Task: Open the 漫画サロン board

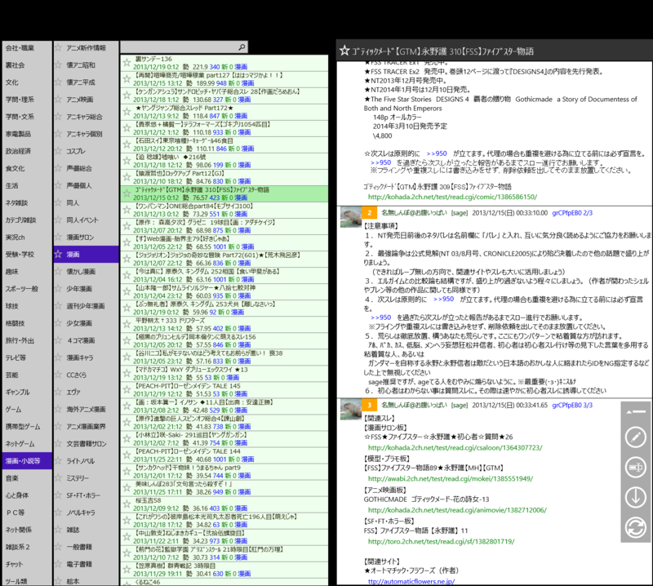Action: (x=87, y=237)
